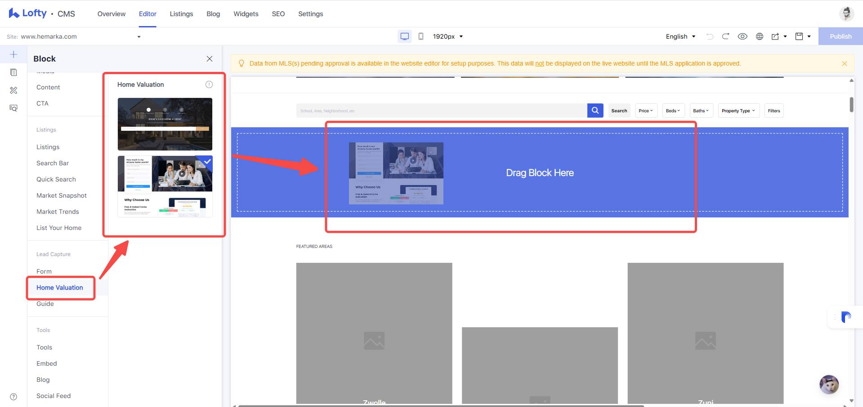863x407 pixels.
Task: Preview site with the eye icon
Action: pos(742,36)
